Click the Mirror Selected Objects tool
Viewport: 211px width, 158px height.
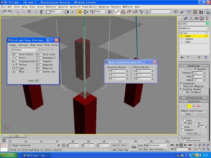[176, 12]
